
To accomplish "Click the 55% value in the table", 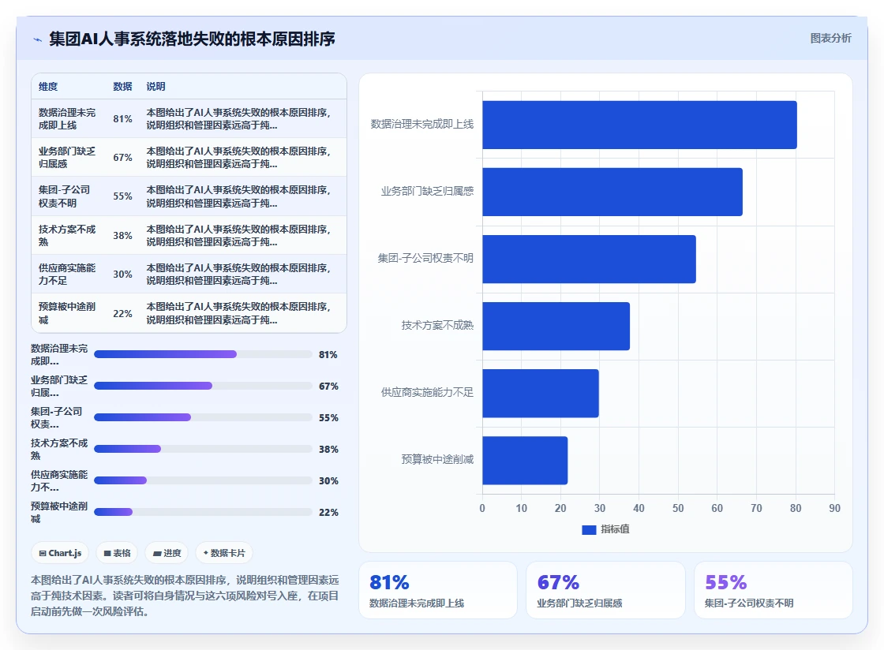I will pyautogui.click(x=122, y=196).
